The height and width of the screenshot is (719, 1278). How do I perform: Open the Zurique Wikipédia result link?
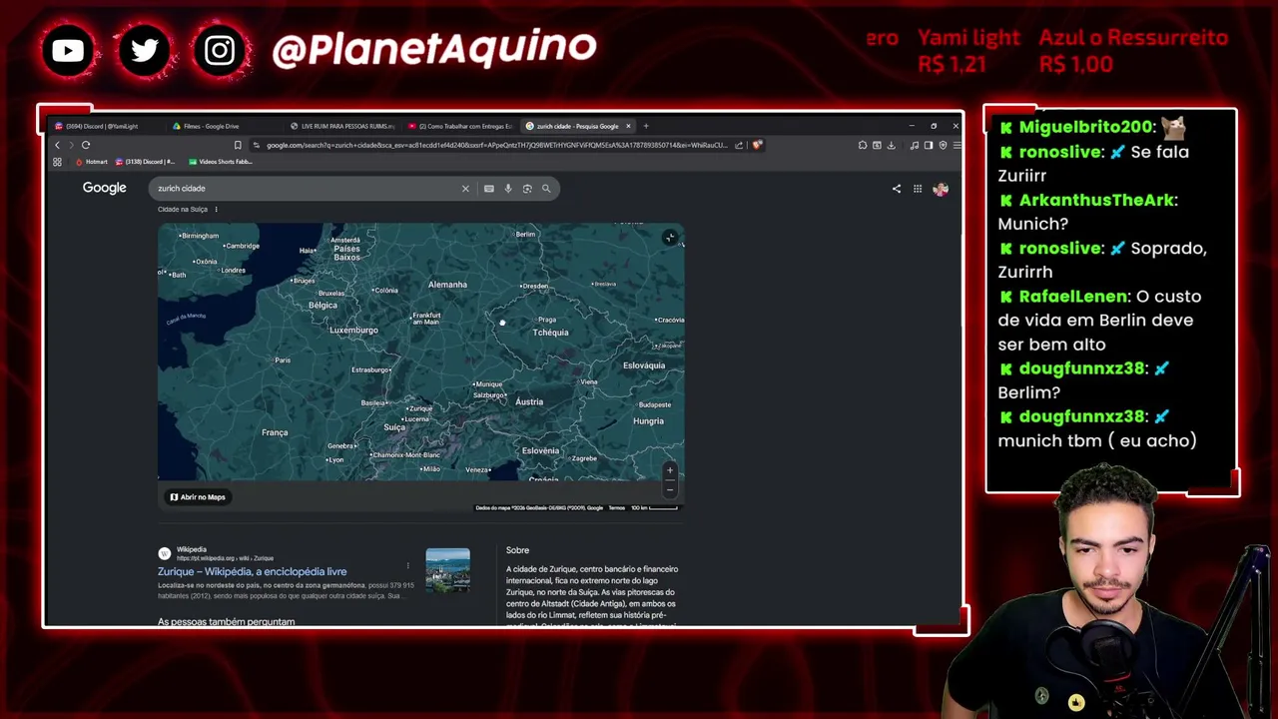[x=252, y=572]
